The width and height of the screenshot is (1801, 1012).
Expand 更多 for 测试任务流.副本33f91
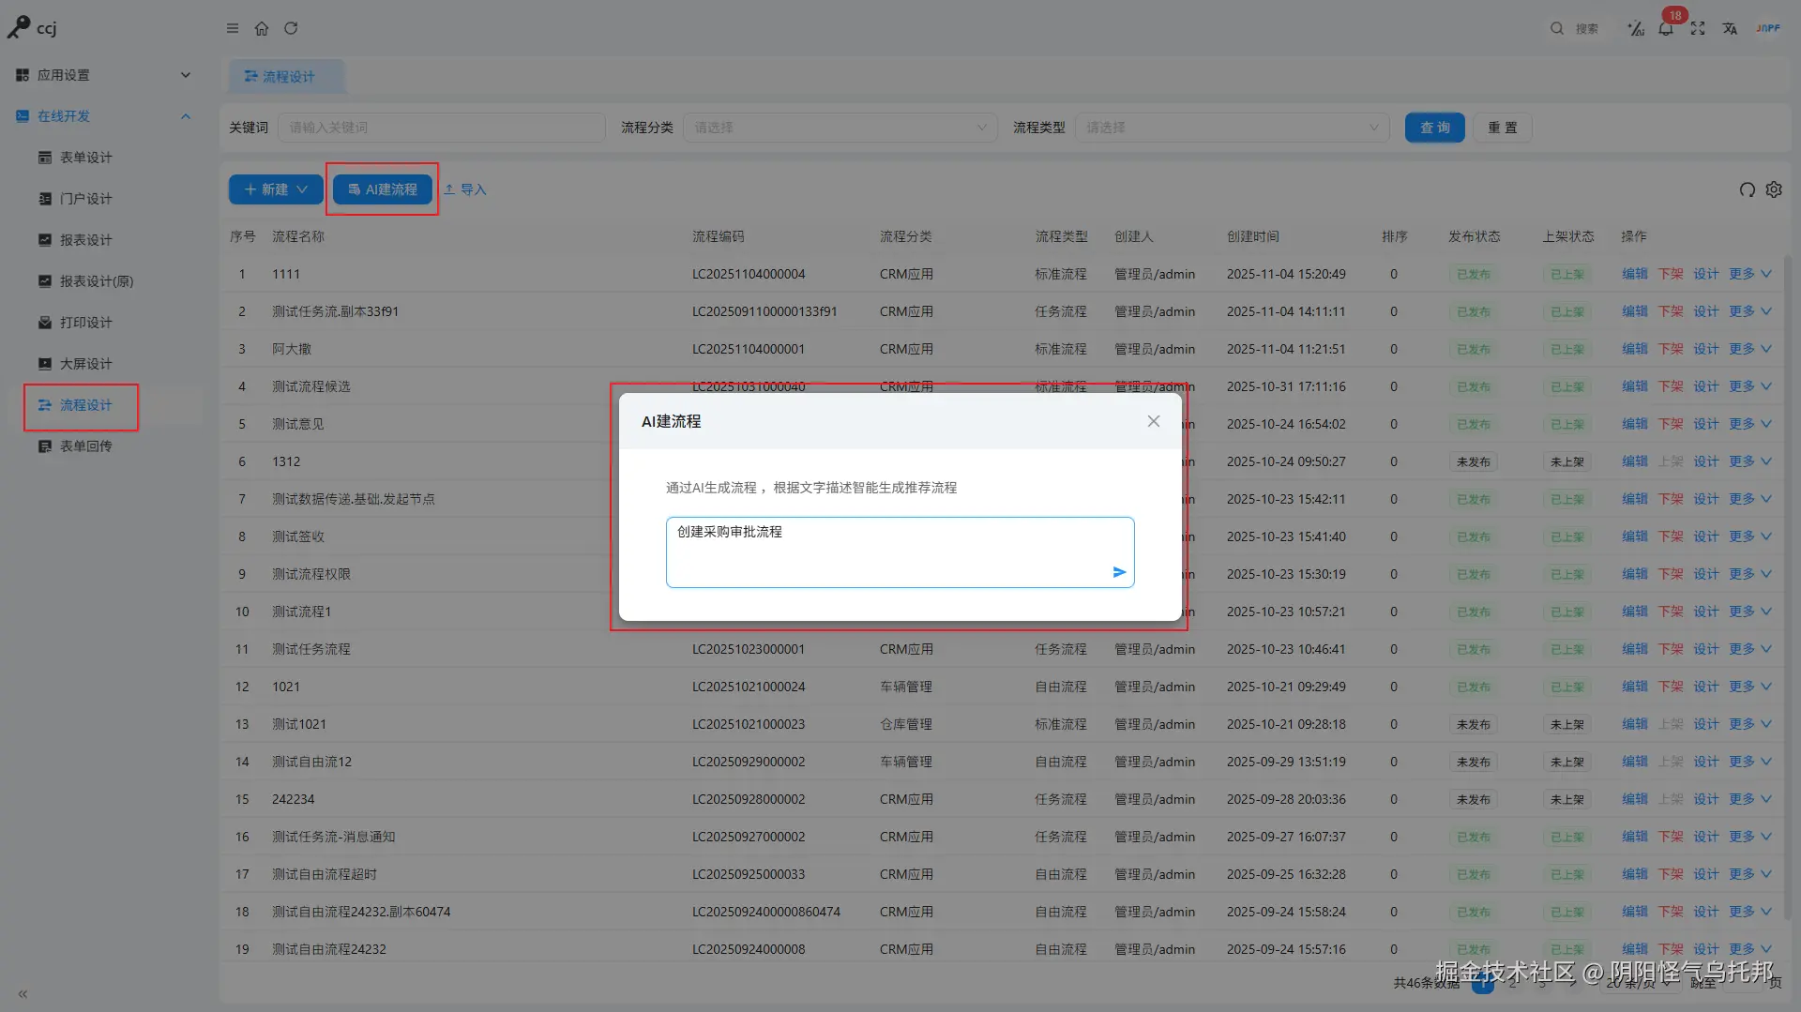[x=1750, y=311]
